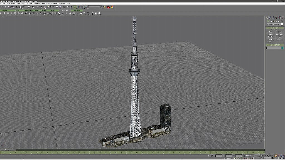Viewport: 285px width, 160px height.
Task: Switch to the Compounds tab panel
Action: point(29,11)
